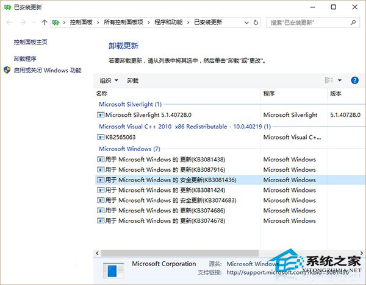
Task: Click the icon beside KB3074683
Action: pos(101,200)
